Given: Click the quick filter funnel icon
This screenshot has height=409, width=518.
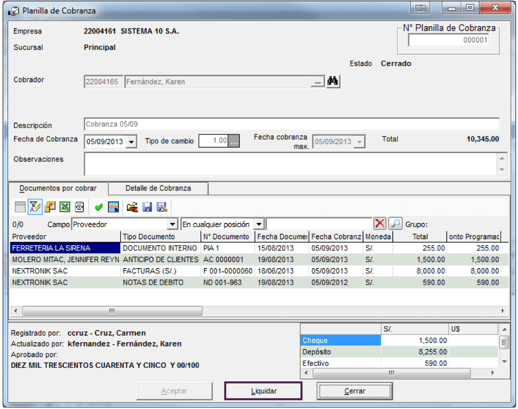Looking at the screenshot, I should [x=34, y=207].
